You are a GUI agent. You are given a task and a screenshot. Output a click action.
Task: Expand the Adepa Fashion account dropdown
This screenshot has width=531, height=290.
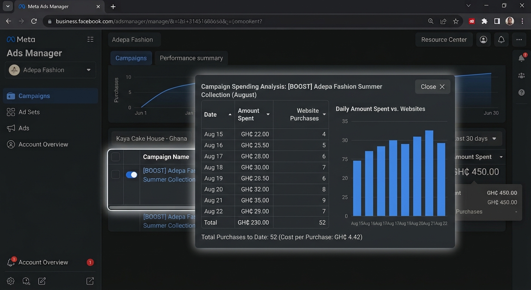tap(51, 70)
